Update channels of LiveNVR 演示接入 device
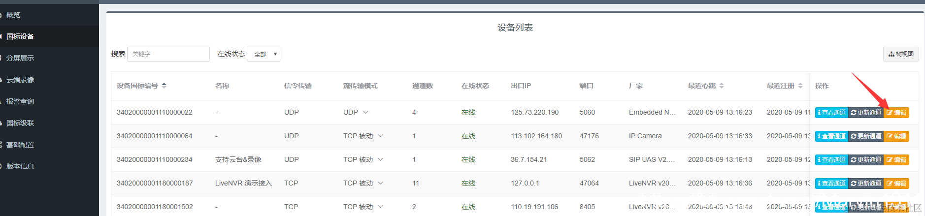925x216 pixels. [866, 184]
